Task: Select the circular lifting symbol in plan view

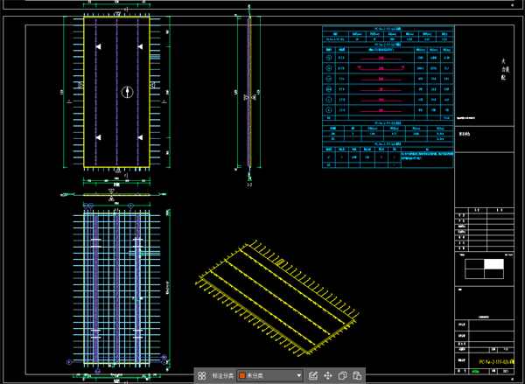Action: (127, 92)
